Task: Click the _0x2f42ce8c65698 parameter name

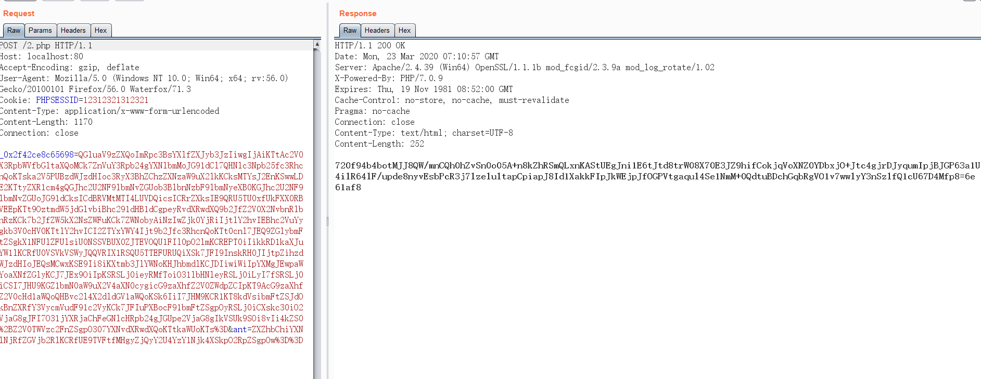Action: pos(37,155)
